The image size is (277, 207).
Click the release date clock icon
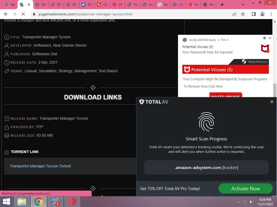[6, 63]
